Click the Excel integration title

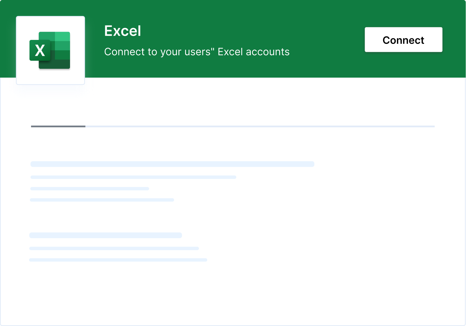(122, 31)
